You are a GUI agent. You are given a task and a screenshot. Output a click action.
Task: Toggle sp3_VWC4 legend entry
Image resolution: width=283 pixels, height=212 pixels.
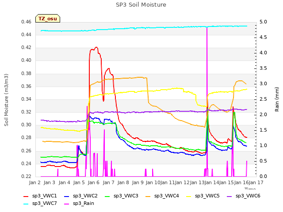coord(162,196)
